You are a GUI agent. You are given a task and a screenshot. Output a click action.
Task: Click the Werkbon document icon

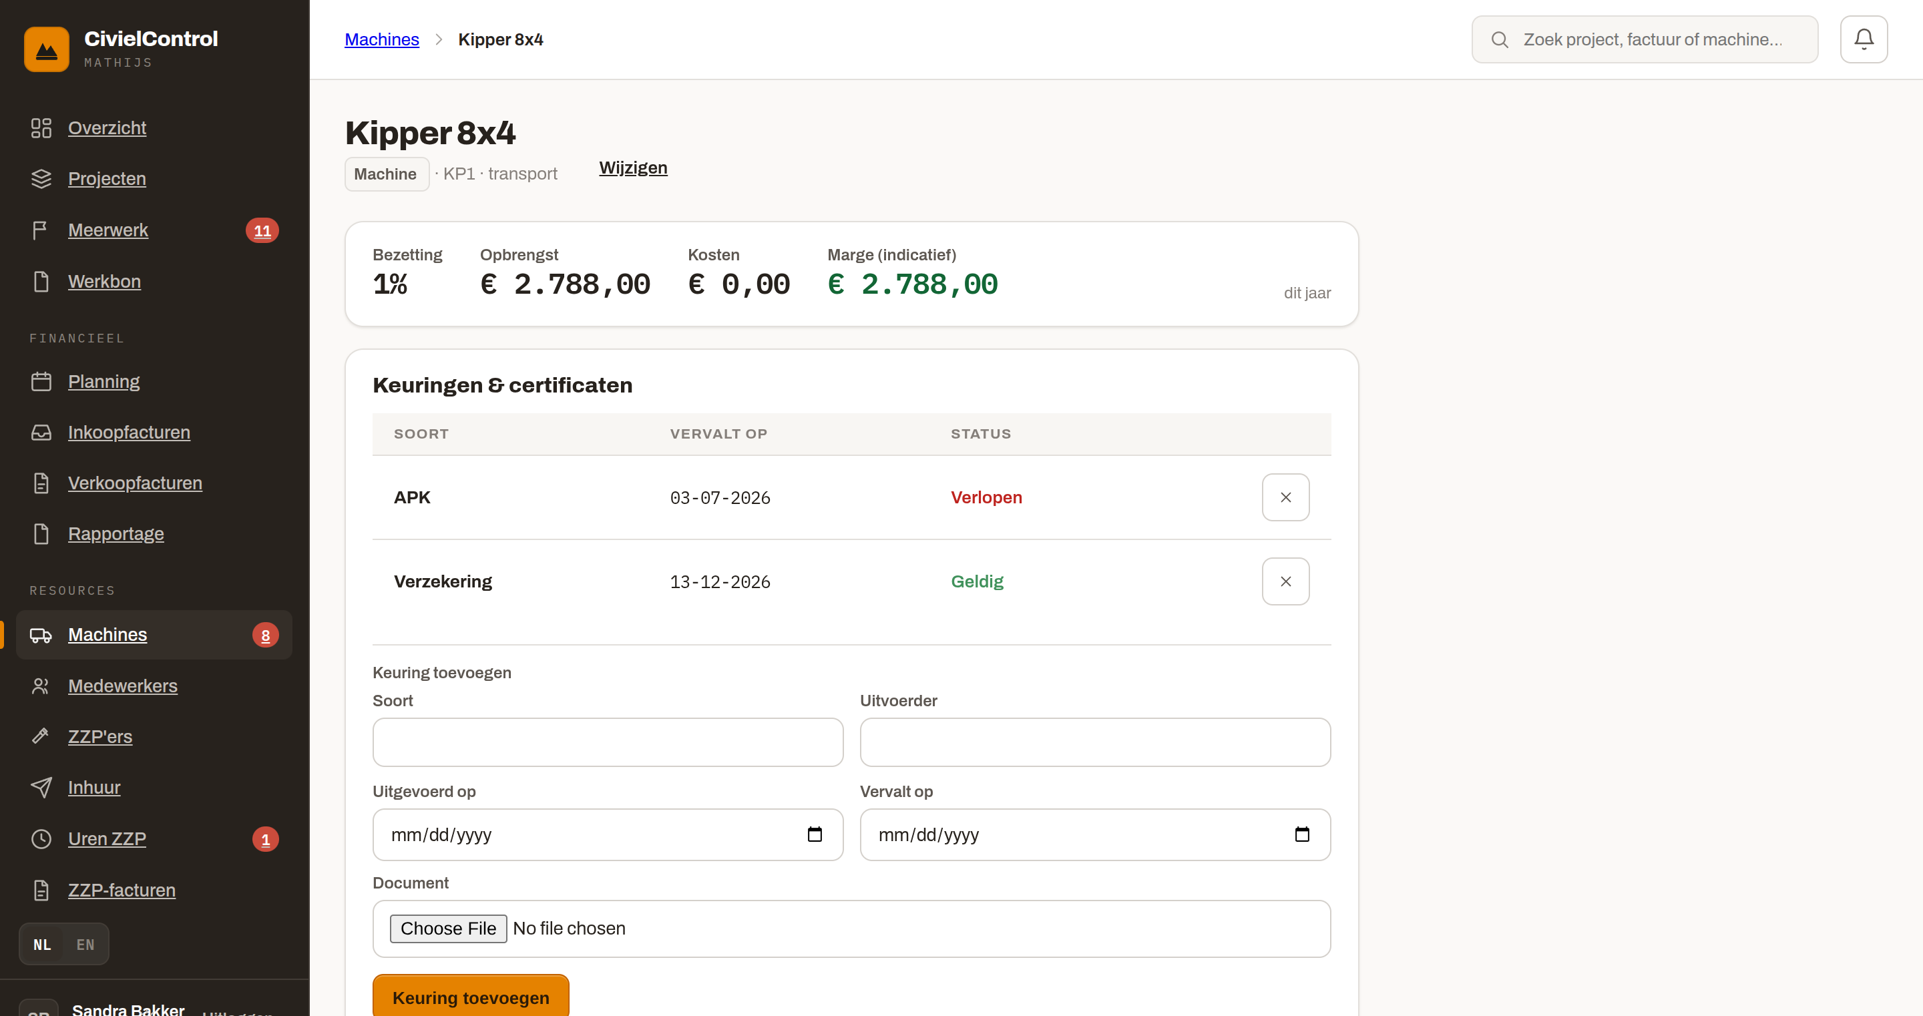coord(41,282)
